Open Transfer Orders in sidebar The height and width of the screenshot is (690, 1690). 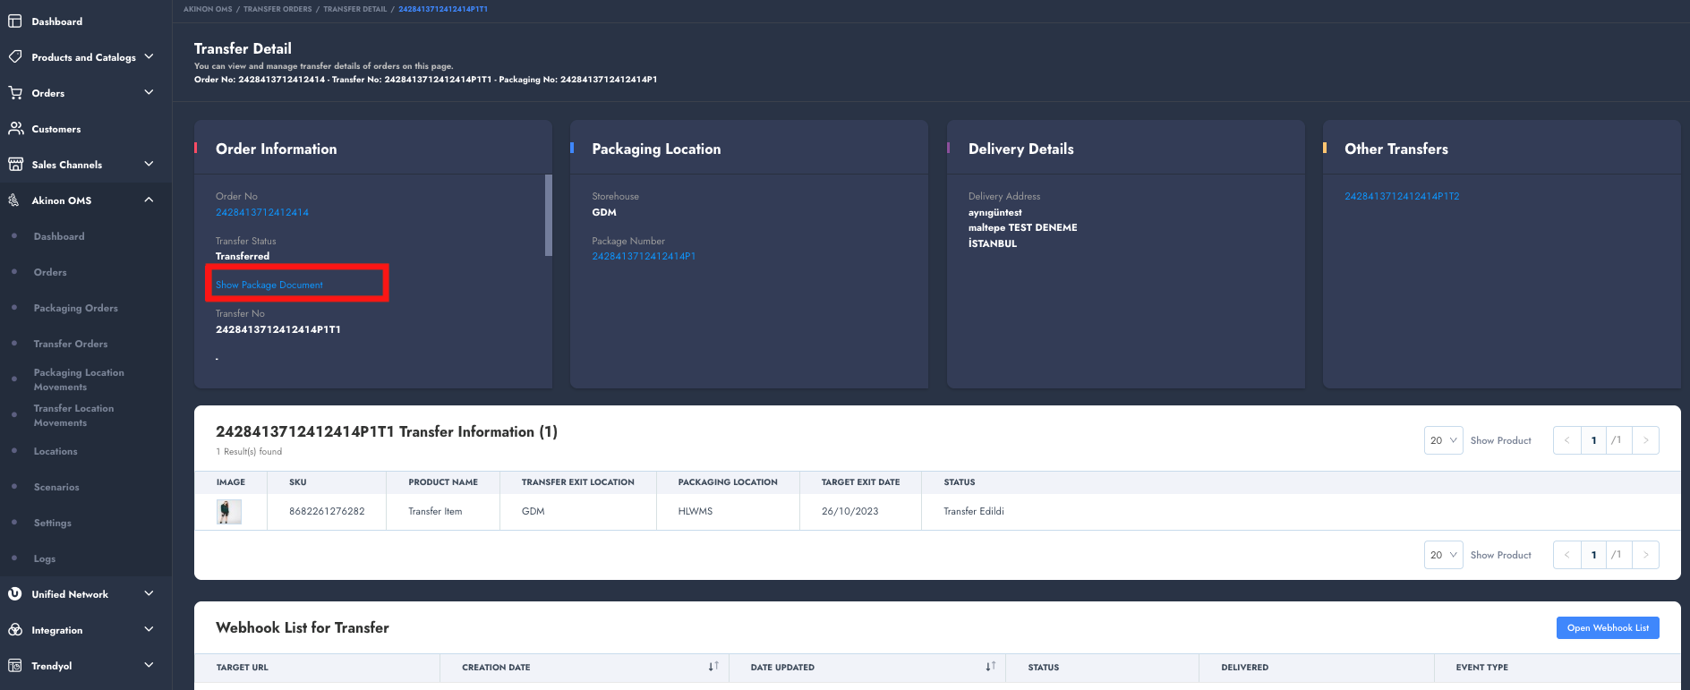[x=71, y=344]
